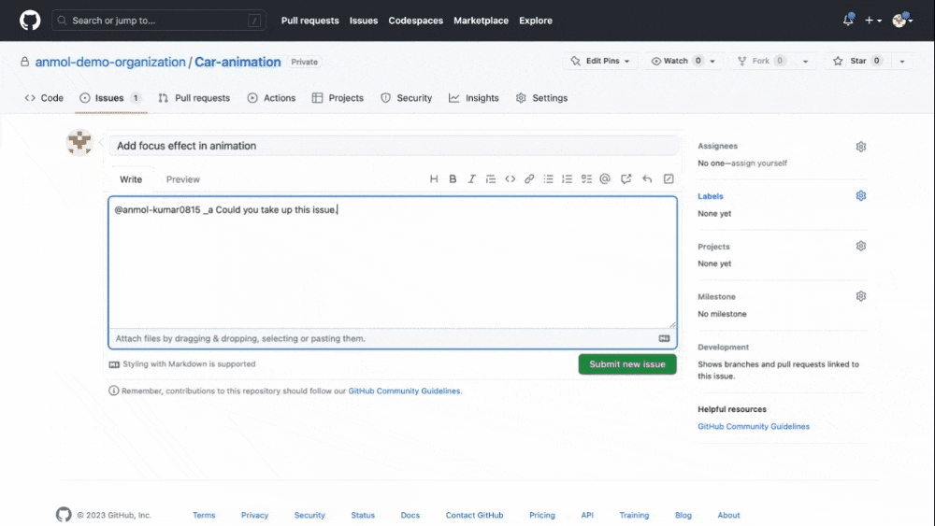Reference an issue or pull request
This screenshot has width=935, height=526.
626,178
